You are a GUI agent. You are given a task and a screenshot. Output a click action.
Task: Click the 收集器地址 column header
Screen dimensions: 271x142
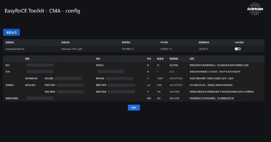tap(204, 43)
